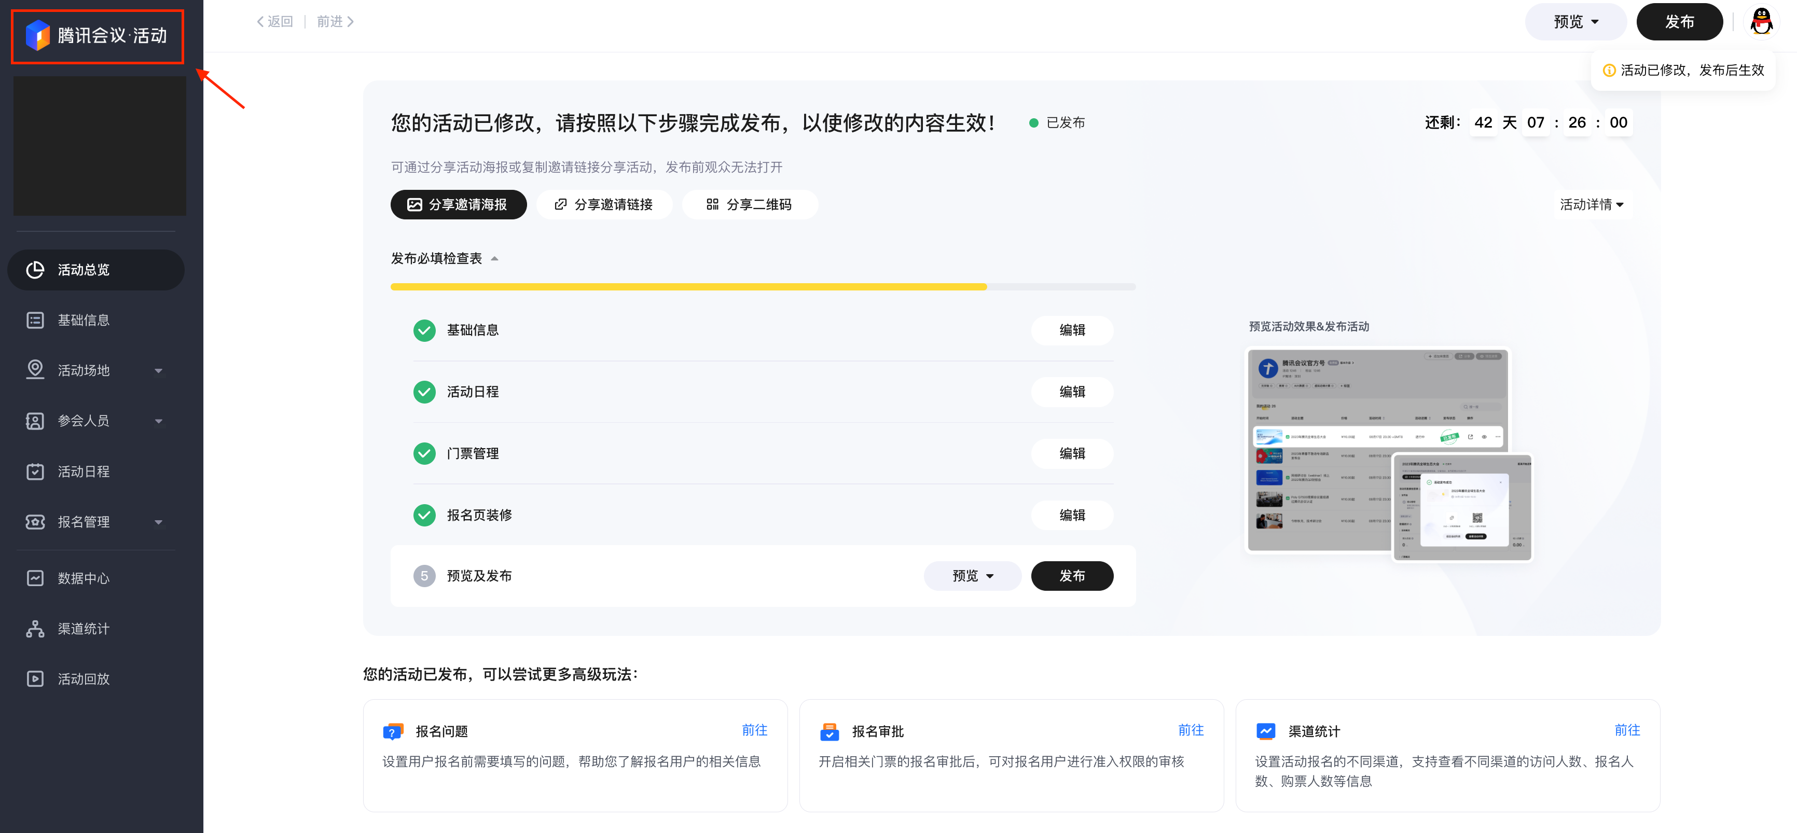Click 前往 link on 渠道统计 card
The width and height of the screenshot is (1797, 833).
[1627, 730]
